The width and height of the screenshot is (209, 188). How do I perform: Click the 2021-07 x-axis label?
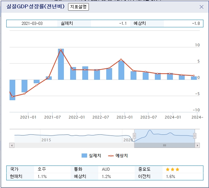(x=52, y=117)
